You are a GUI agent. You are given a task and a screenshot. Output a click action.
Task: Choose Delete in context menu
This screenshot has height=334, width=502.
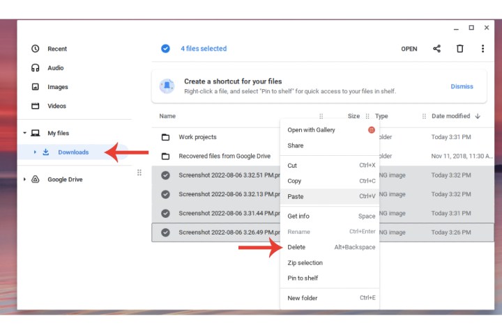tap(330, 247)
